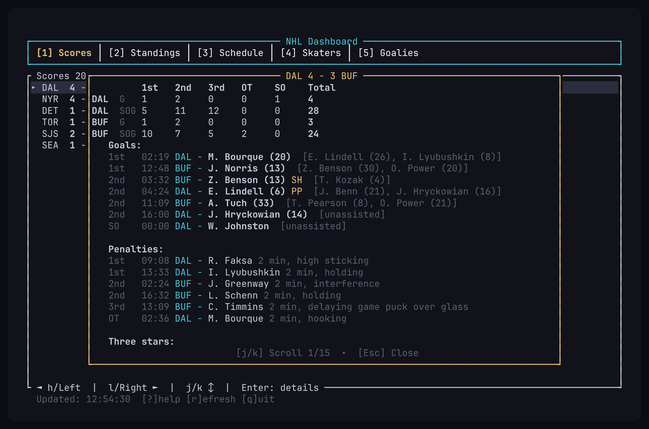Click the [Esc] Close hint

click(x=388, y=353)
